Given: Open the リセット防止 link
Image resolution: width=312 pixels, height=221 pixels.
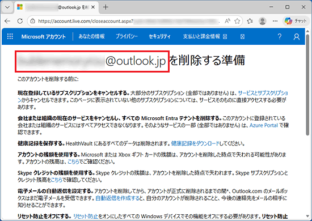Looking at the screenshot, I should click(86, 216).
